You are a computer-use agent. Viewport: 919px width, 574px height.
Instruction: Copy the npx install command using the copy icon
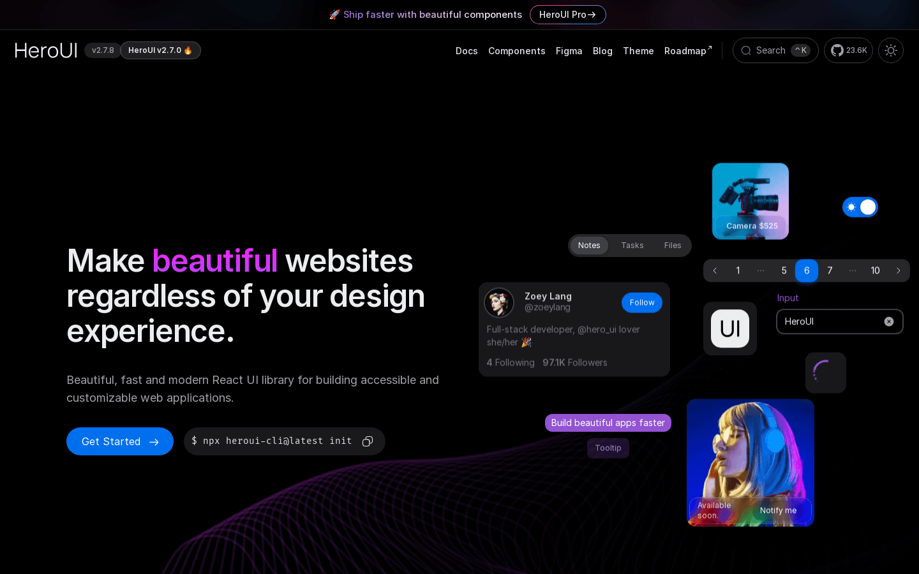point(368,441)
